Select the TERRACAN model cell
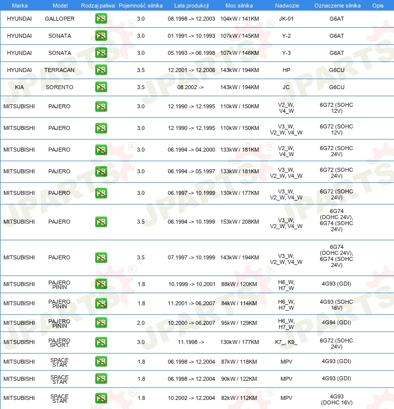The width and height of the screenshot is (394, 409). pyautogui.click(x=59, y=70)
